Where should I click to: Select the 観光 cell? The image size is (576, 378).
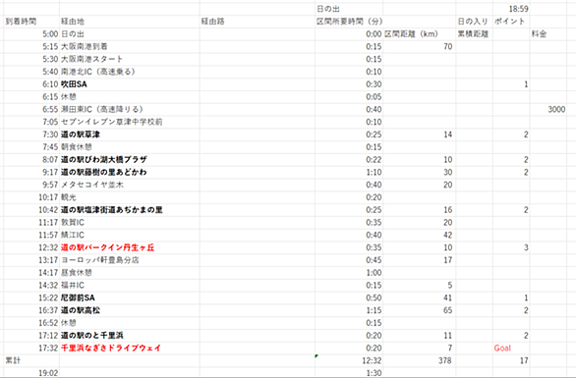pyautogui.click(x=130, y=197)
